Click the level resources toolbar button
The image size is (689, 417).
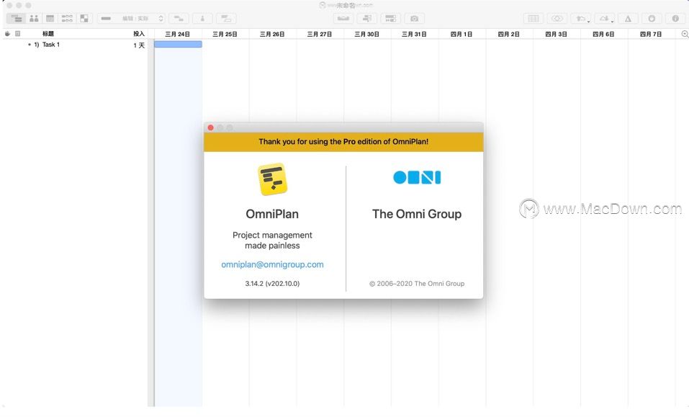(343, 19)
